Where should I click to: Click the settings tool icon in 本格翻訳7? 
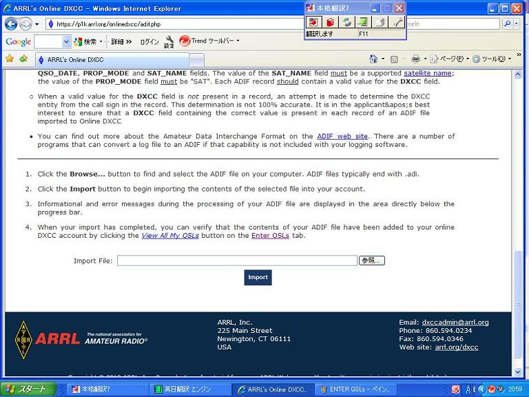(397, 22)
